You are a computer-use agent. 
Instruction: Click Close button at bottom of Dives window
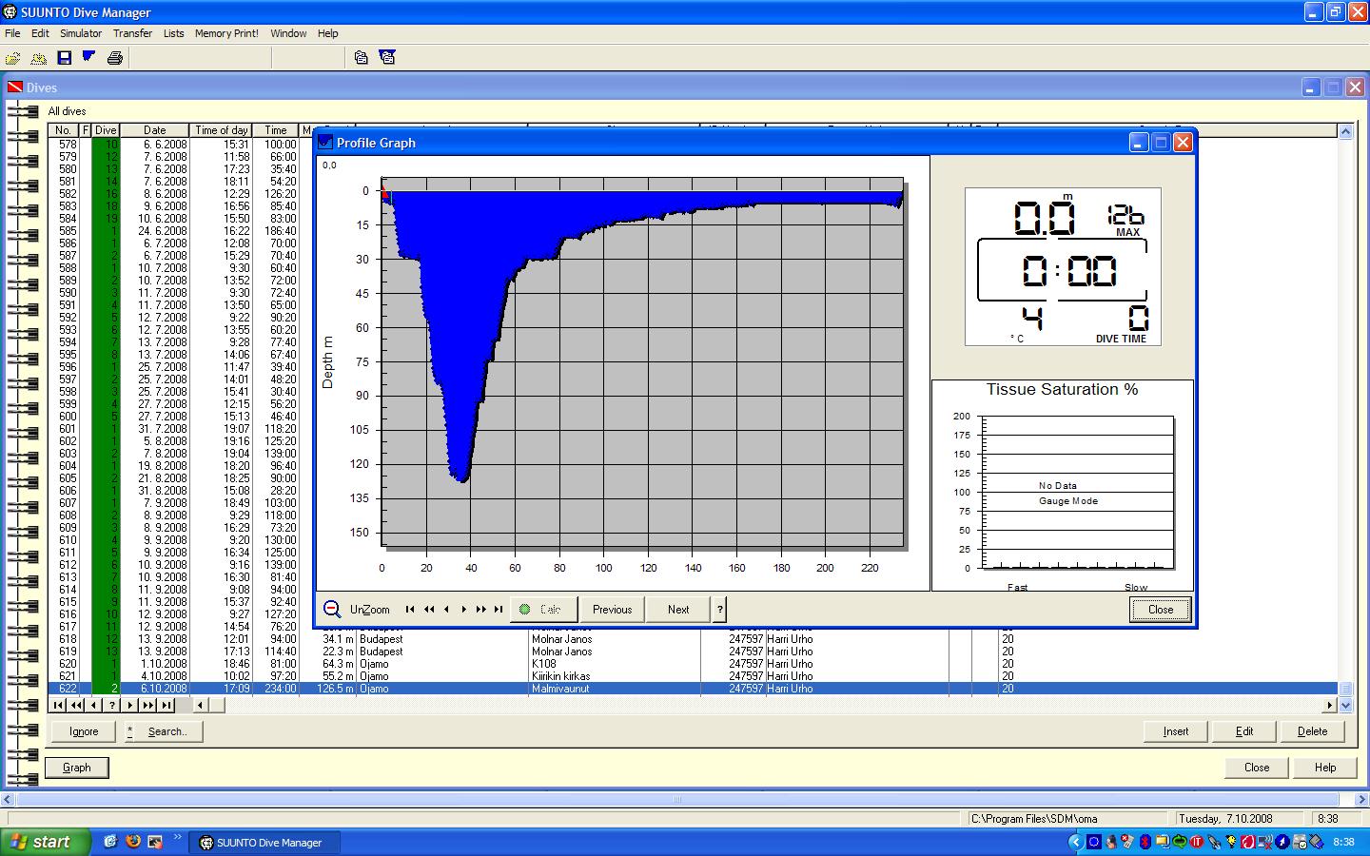pos(1257,768)
